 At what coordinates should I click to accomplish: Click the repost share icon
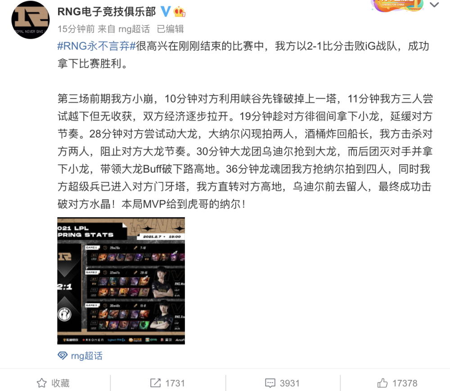tap(155, 383)
